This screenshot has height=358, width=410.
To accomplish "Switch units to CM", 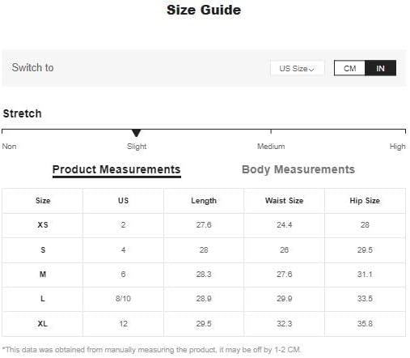I will (349, 68).
